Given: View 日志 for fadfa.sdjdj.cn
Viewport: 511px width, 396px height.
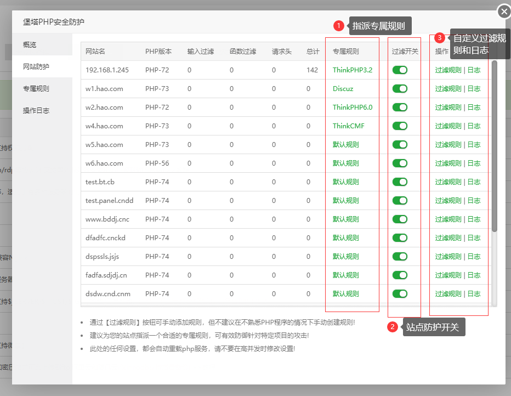Looking at the screenshot, I should click(x=474, y=275).
